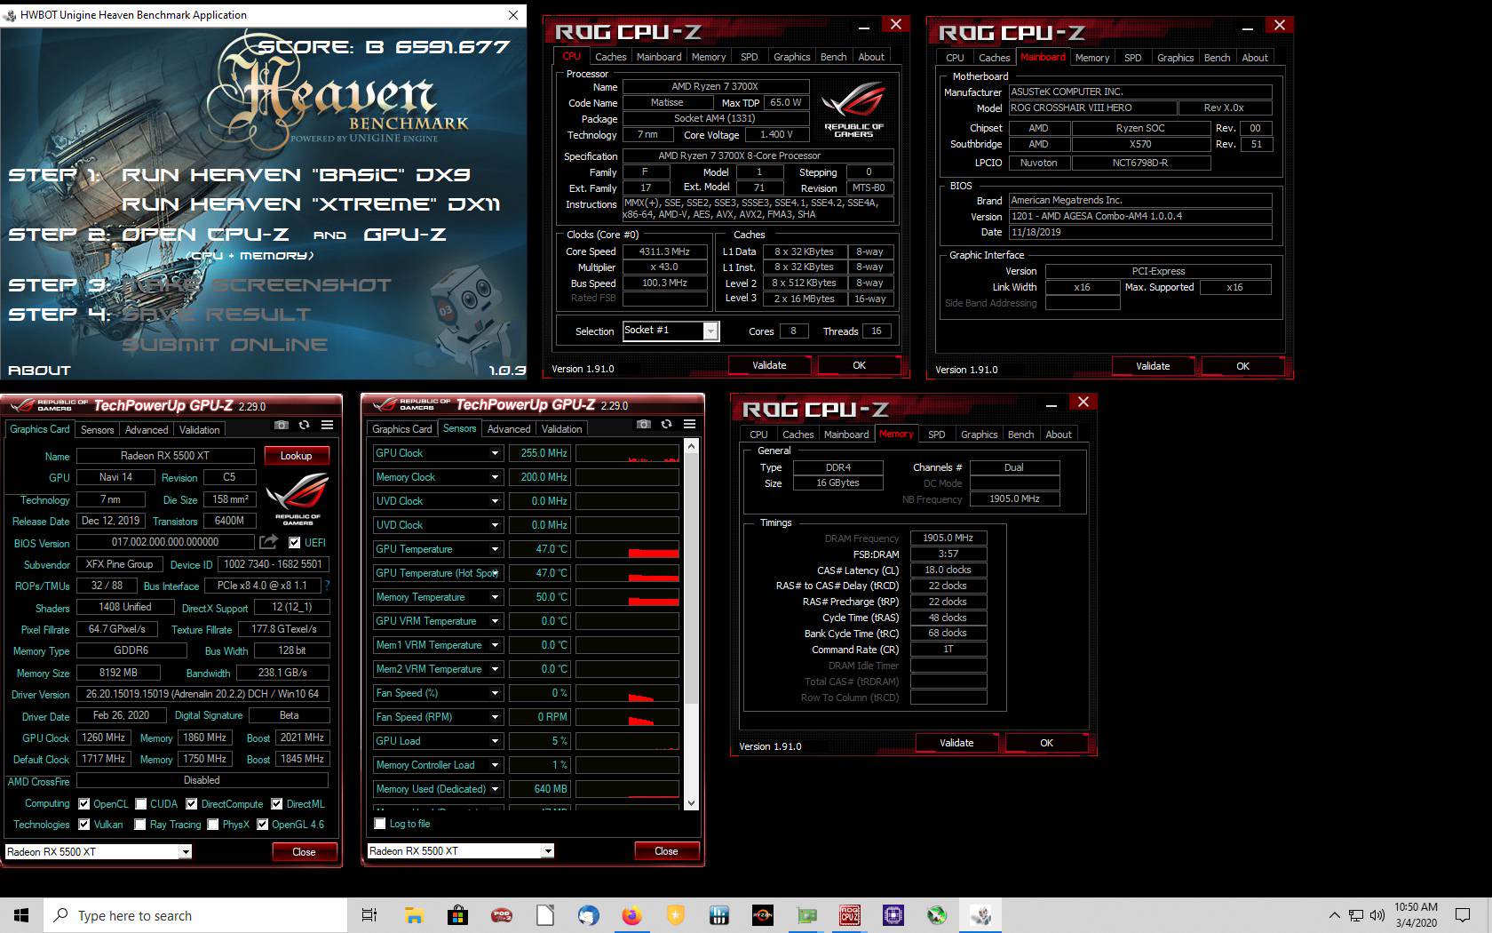
Task: Click the volume speaker tray icon
Action: pos(1377,915)
